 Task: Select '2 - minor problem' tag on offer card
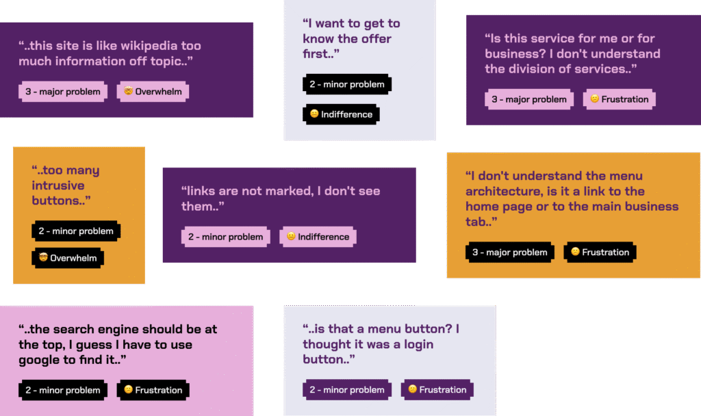(347, 84)
